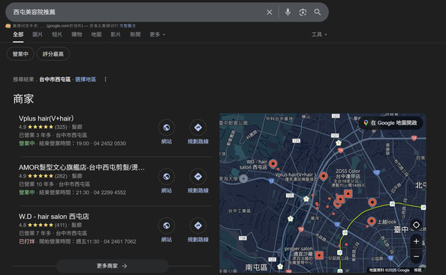Image resolution: width=446 pixels, height=275 pixels.
Task: Click the WD - hair salon 西屯店 map pin
Action: (273, 164)
